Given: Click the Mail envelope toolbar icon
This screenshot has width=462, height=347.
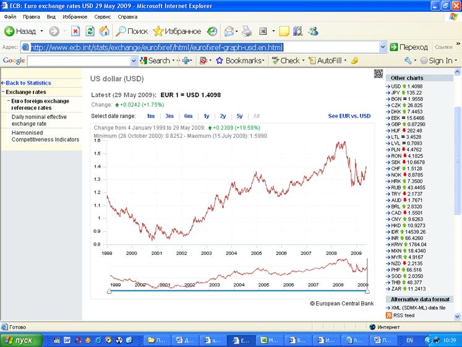Looking at the screenshot, I should tap(229, 31).
